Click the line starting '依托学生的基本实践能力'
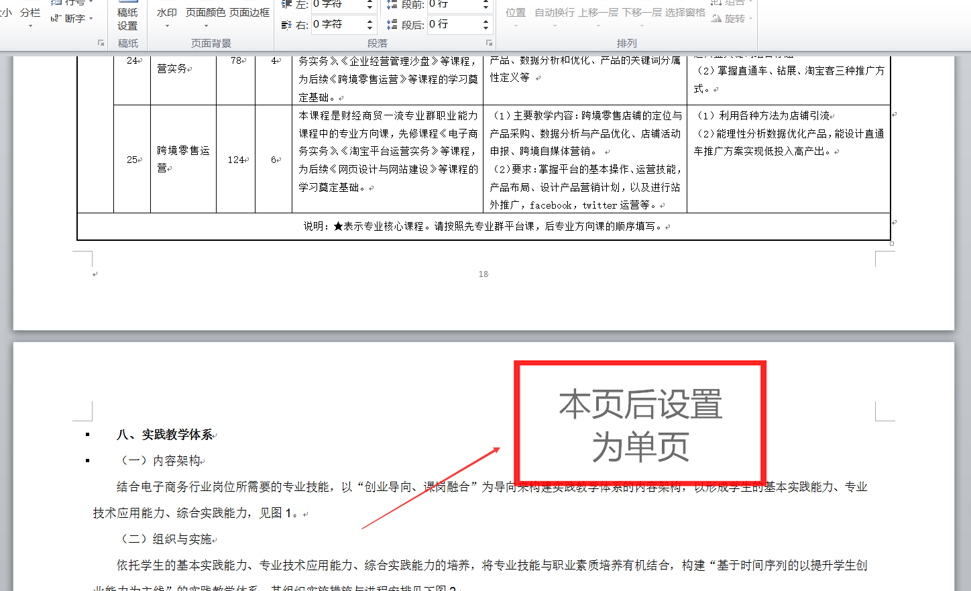971x591 pixels. (492, 566)
